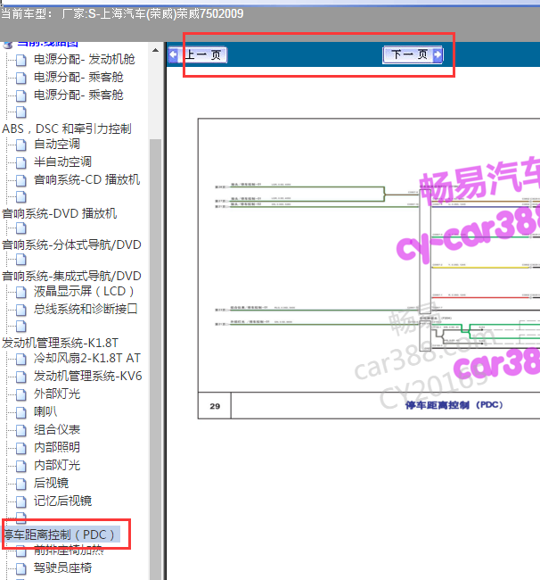The image size is (540, 580).
Task: Click the tree panel scroll-up arrow
Action: tap(156, 50)
